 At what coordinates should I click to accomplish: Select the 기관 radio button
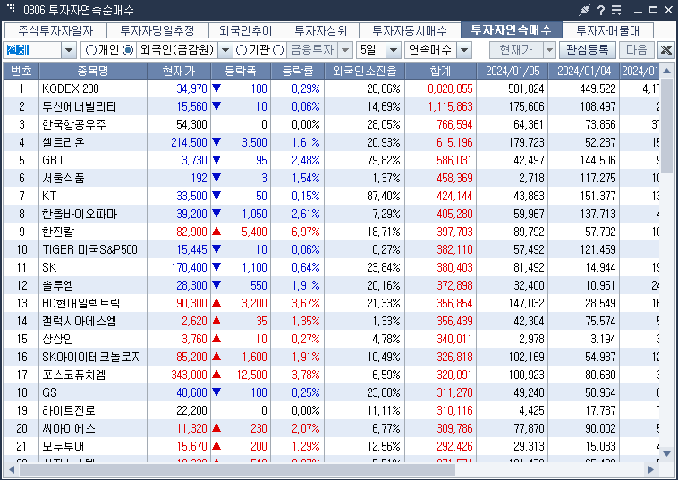(x=242, y=50)
